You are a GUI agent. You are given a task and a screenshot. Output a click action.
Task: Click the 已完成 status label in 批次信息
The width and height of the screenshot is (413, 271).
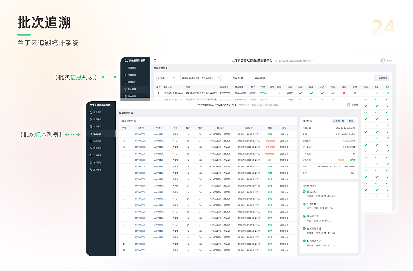352,160
